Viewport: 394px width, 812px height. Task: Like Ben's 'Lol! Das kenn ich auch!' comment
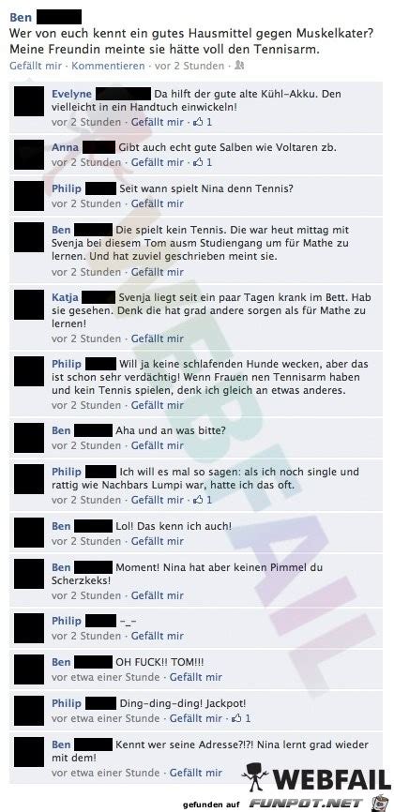click(157, 541)
